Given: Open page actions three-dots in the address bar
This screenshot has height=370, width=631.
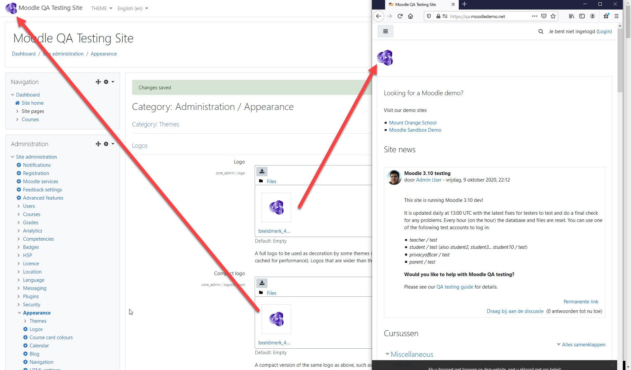Looking at the screenshot, I should (x=534, y=16).
